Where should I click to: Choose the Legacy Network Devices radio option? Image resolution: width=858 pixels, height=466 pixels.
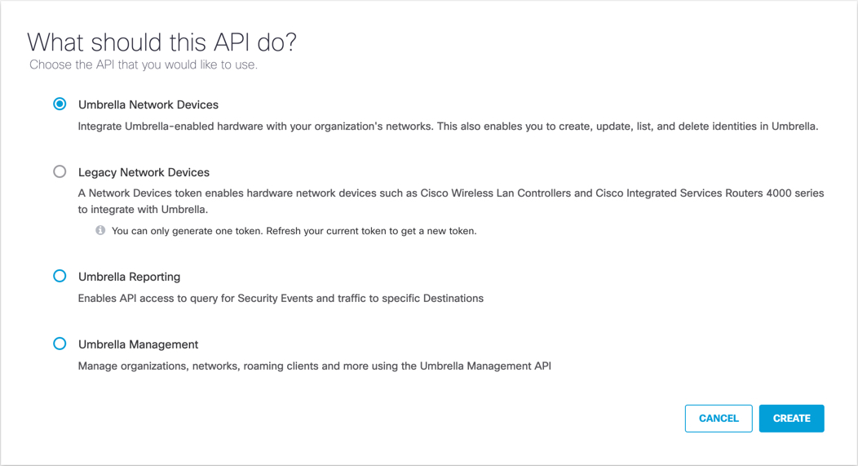coord(60,172)
